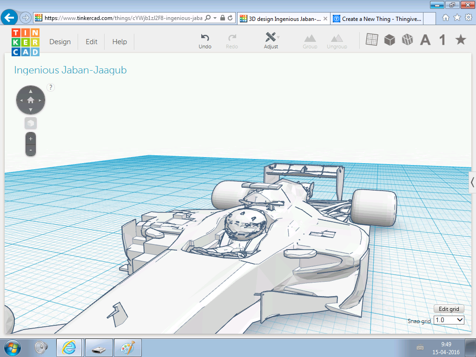Open browser favorites star
Screen dimensions: 476x357
pyautogui.click(x=457, y=18)
